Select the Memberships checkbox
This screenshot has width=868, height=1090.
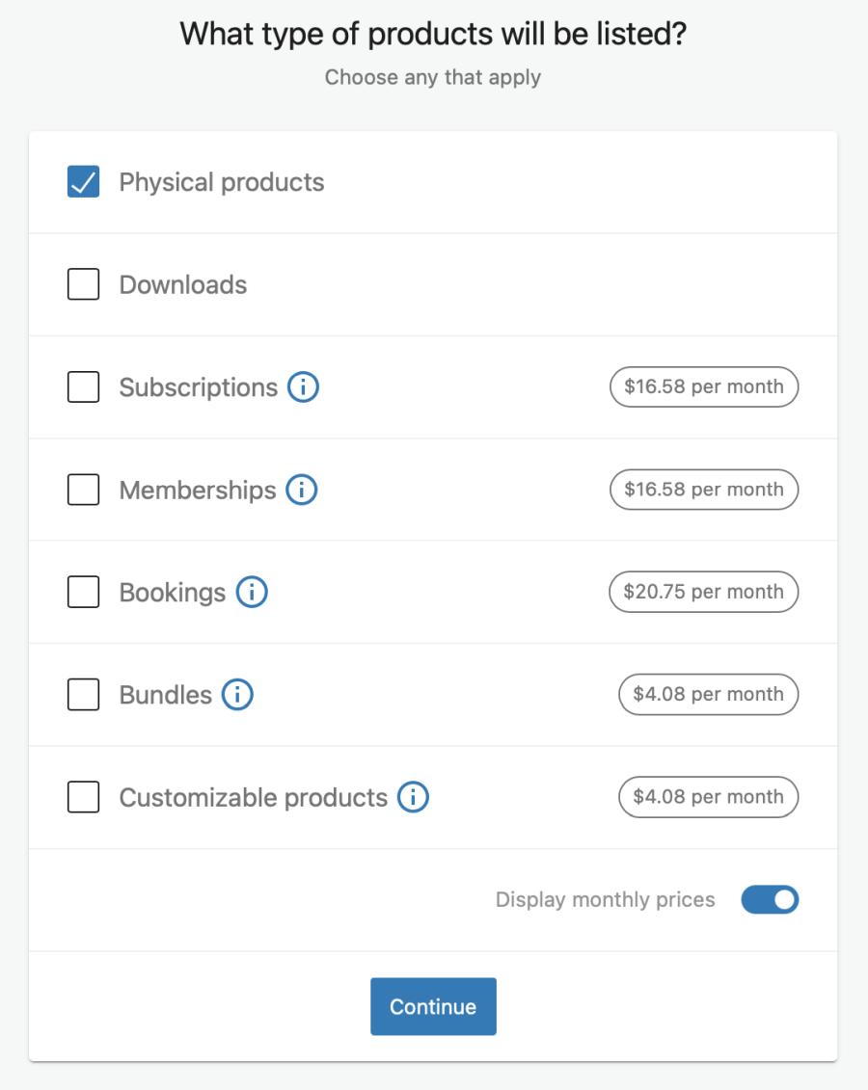[83, 490]
